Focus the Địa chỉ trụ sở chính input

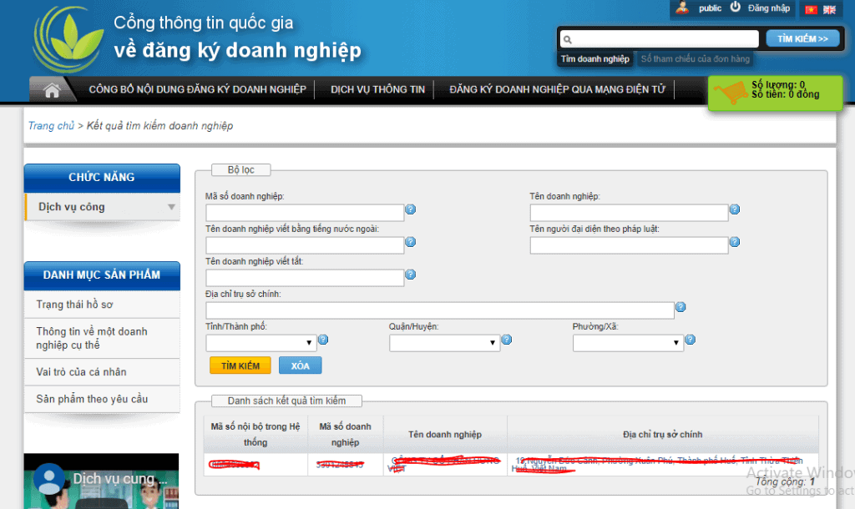[x=440, y=310]
